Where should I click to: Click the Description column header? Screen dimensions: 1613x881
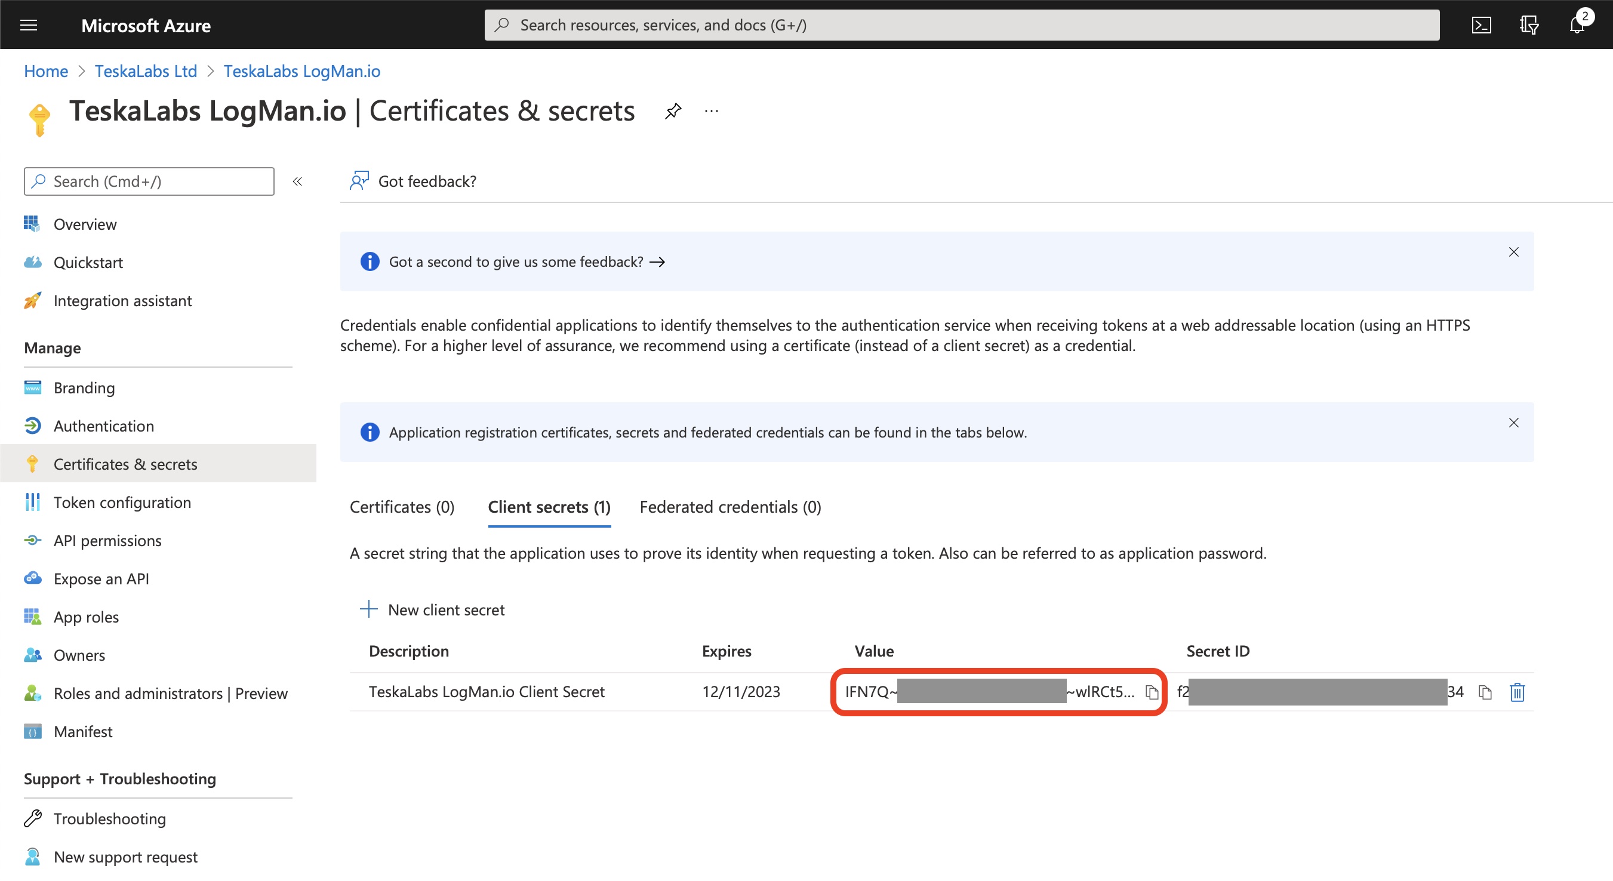[x=409, y=651]
